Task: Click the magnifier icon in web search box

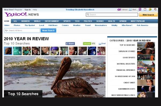Action: 88,14
